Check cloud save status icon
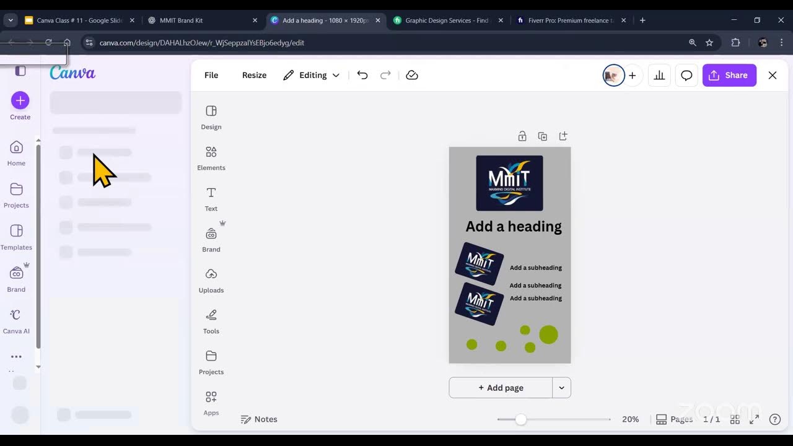Viewport: 793px width, 446px height. [x=412, y=75]
